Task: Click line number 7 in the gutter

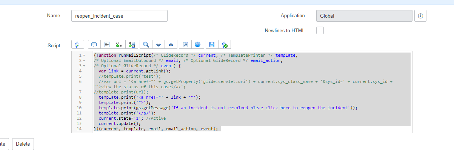Action: (x=80, y=92)
